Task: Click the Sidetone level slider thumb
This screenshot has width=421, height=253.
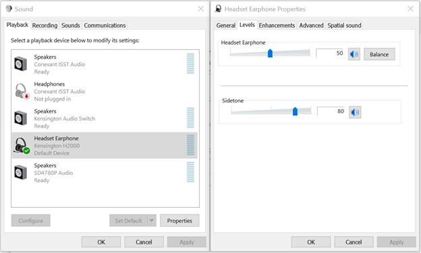Action: (295, 111)
